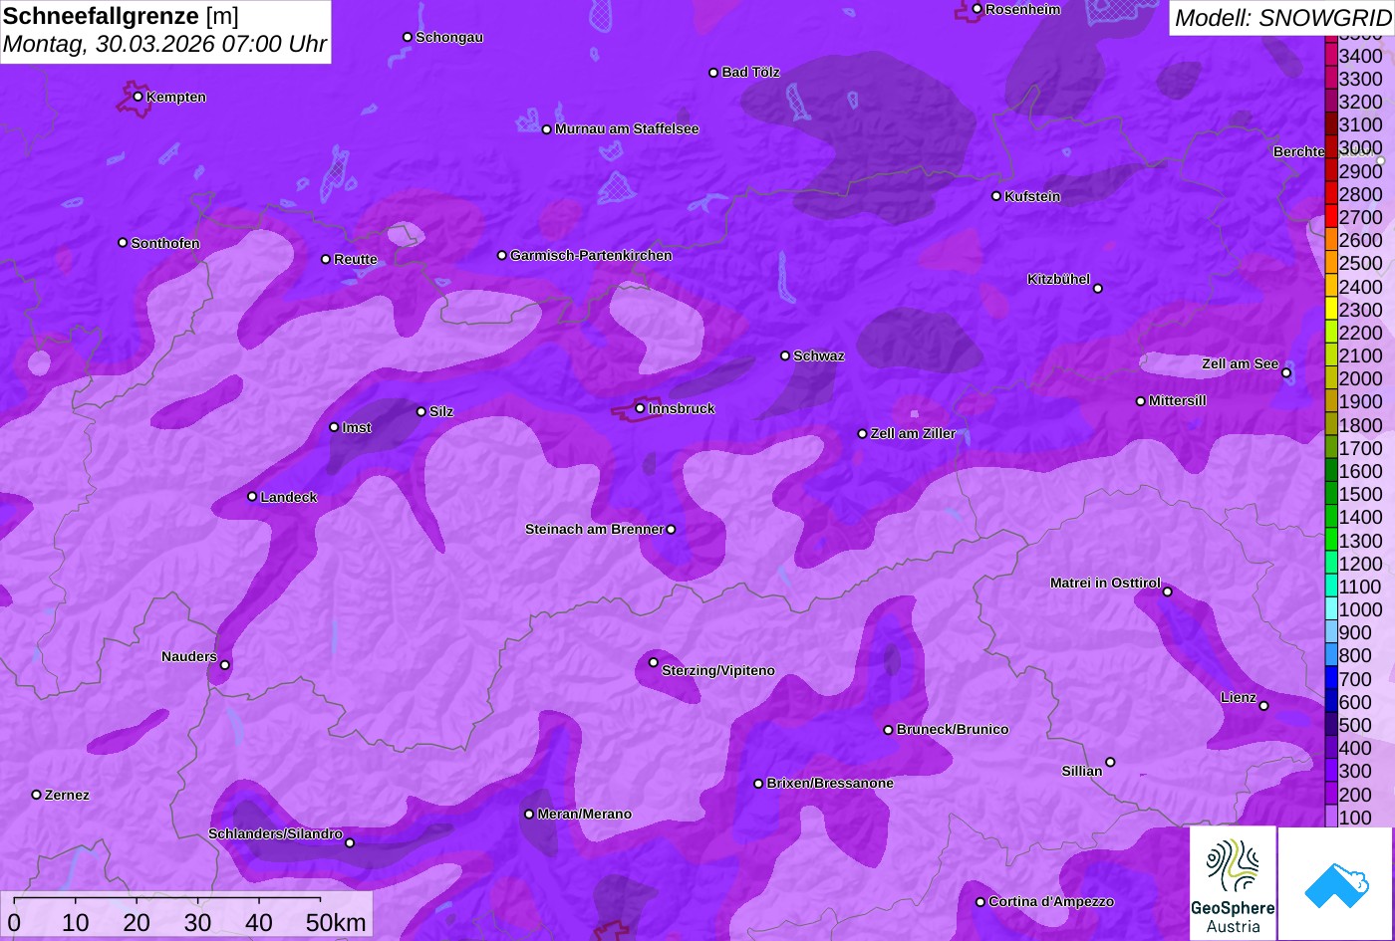Click the 'Murnau am Staffelsee' city label
The height and width of the screenshot is (941, 1395).
pyautogui.click(x=627, y=128)
